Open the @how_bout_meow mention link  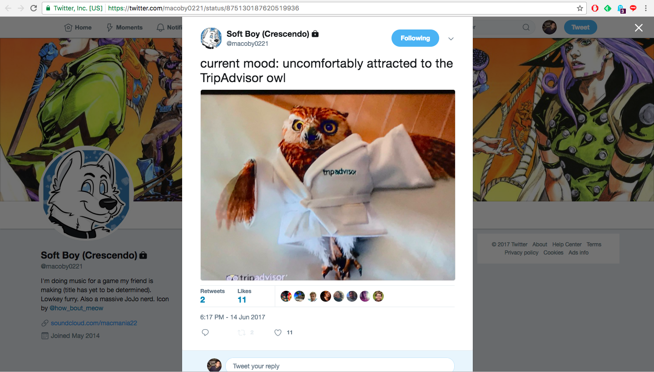tap(76, 308)
